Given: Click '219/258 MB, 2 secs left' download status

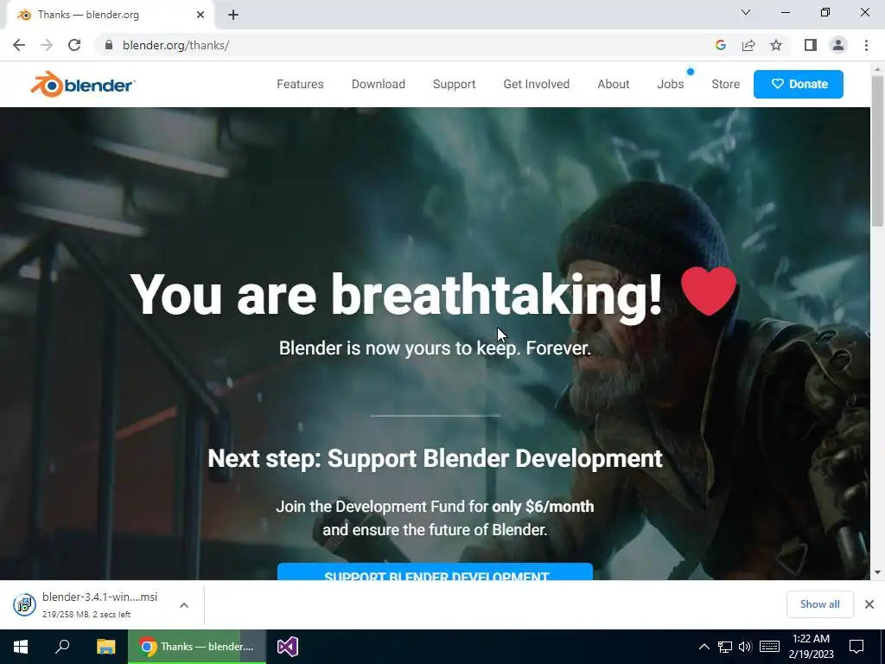Looking at the screenshot, I should click(x=86, y=615).
